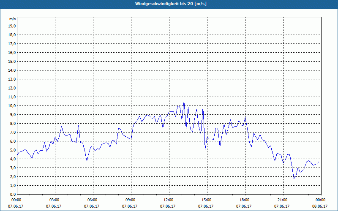Pick the "07.06.17" date under 15:00
The height and width of the screenshot is (211, 338).
tap(206, 206)
